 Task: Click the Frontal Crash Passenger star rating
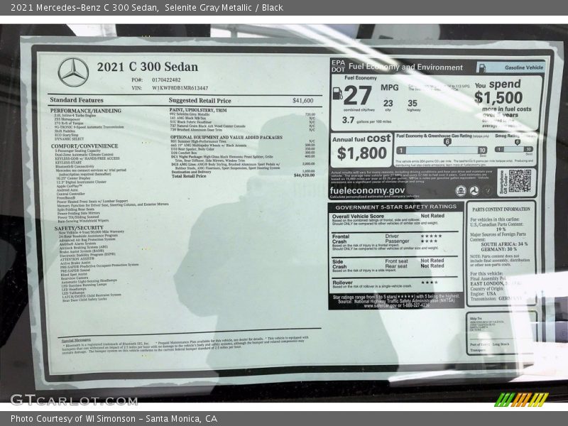[x=429, y=241]
